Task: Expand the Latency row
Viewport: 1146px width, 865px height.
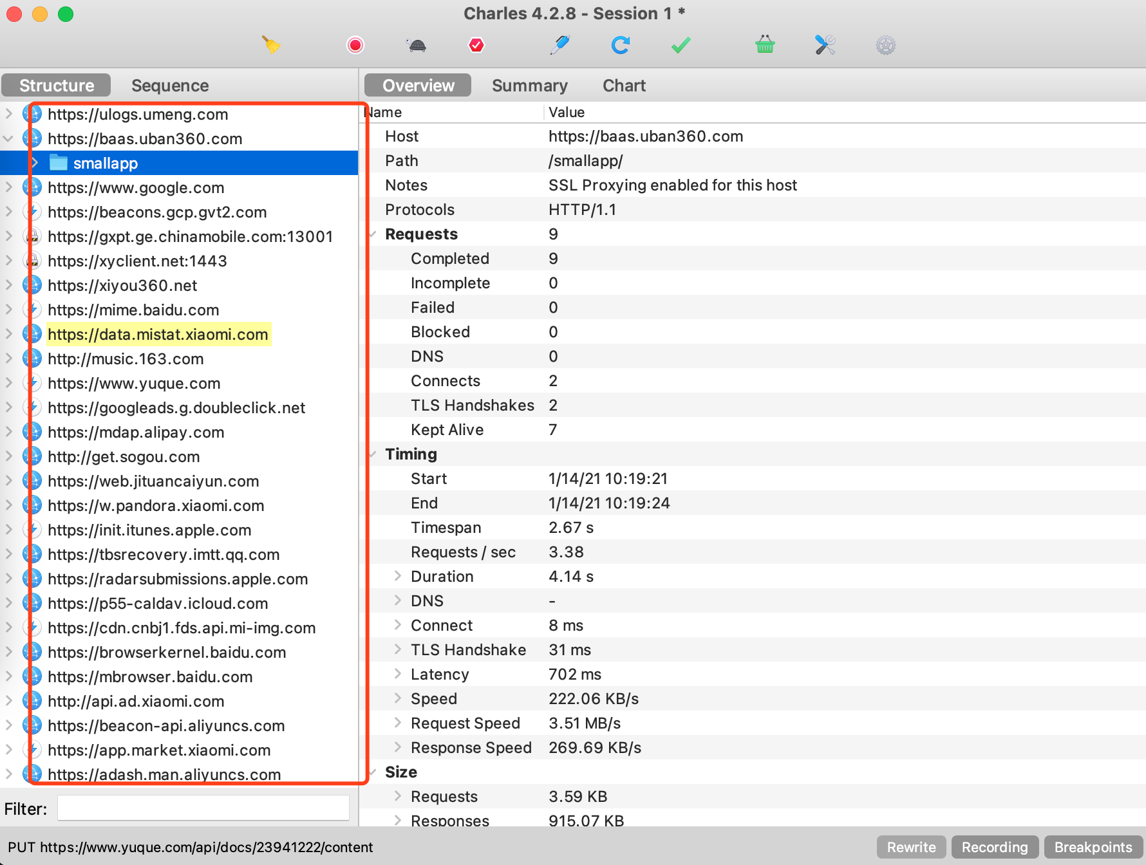Action: click(397, 674)
